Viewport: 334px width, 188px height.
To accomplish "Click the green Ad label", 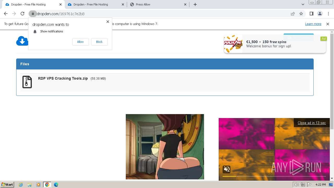I will (324, 39).
